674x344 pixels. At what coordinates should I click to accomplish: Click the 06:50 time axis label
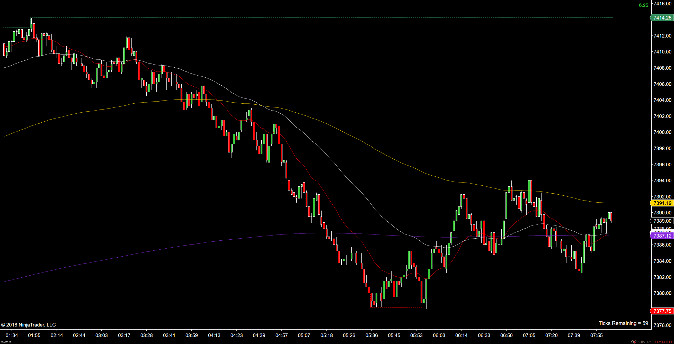[x=507, y=335]
